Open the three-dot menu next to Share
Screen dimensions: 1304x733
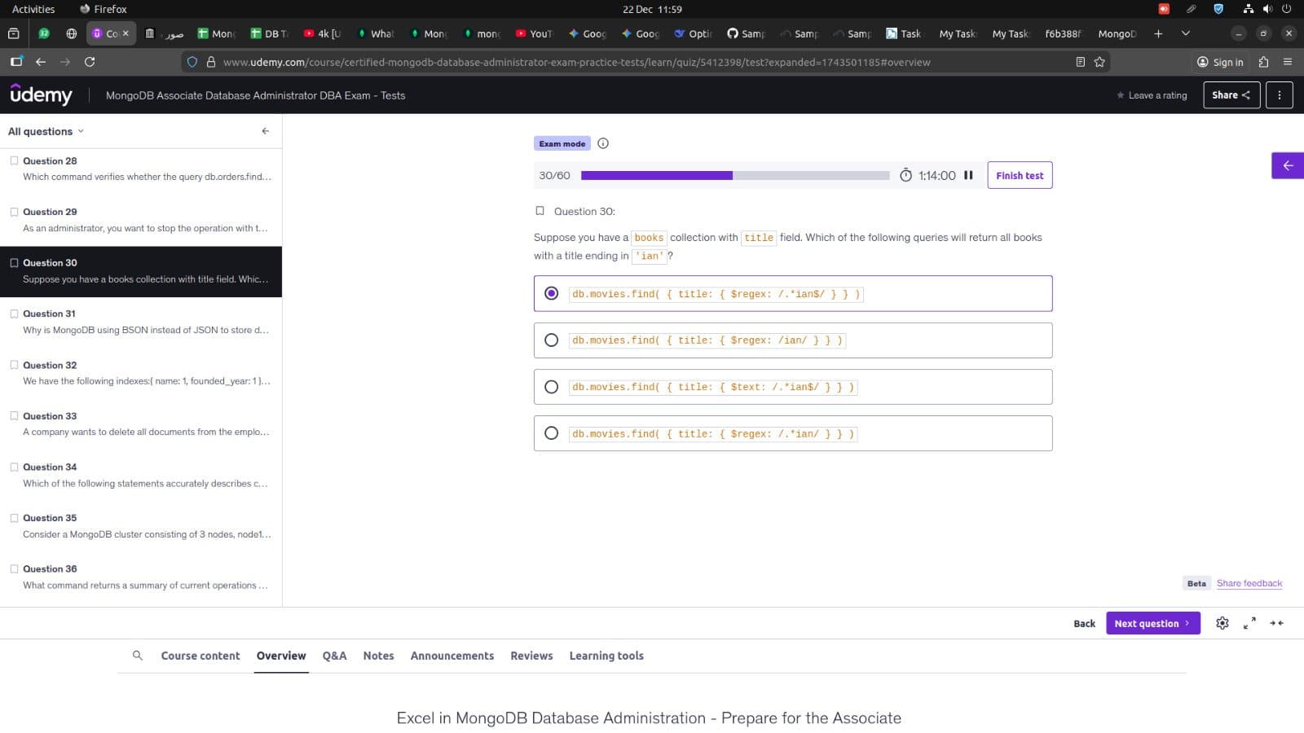[1279, 95]
